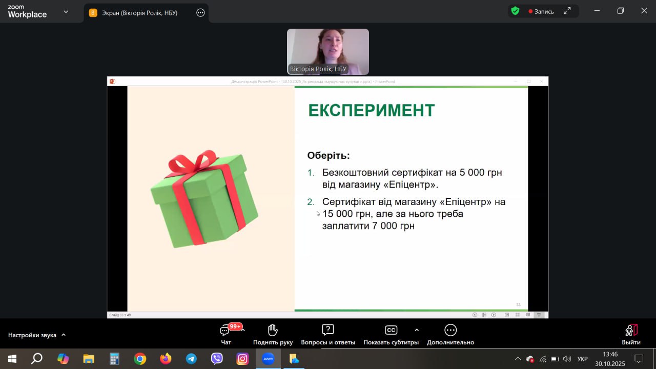
Task: Click the green gift box image
Action: pyautogui.click(x=204, y=199)
